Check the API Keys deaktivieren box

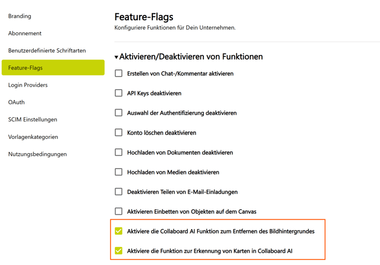[x=118, y=93]
